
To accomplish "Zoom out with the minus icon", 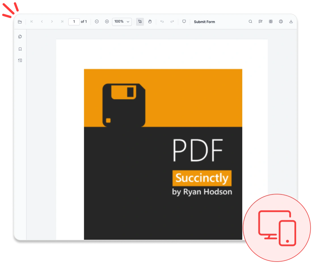I will 97,22.
